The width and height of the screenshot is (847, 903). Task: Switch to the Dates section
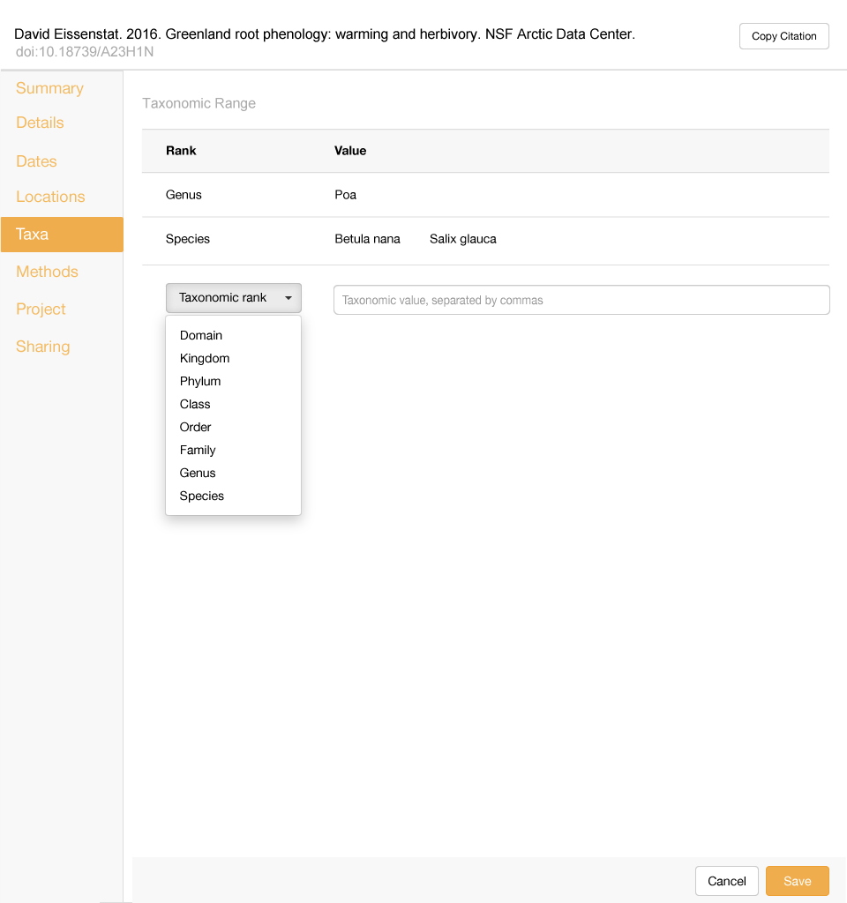36,161
